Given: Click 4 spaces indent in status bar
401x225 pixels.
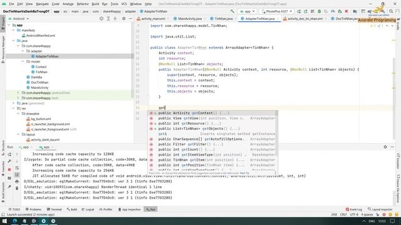Looking at the screenshot, I should 367,214.
